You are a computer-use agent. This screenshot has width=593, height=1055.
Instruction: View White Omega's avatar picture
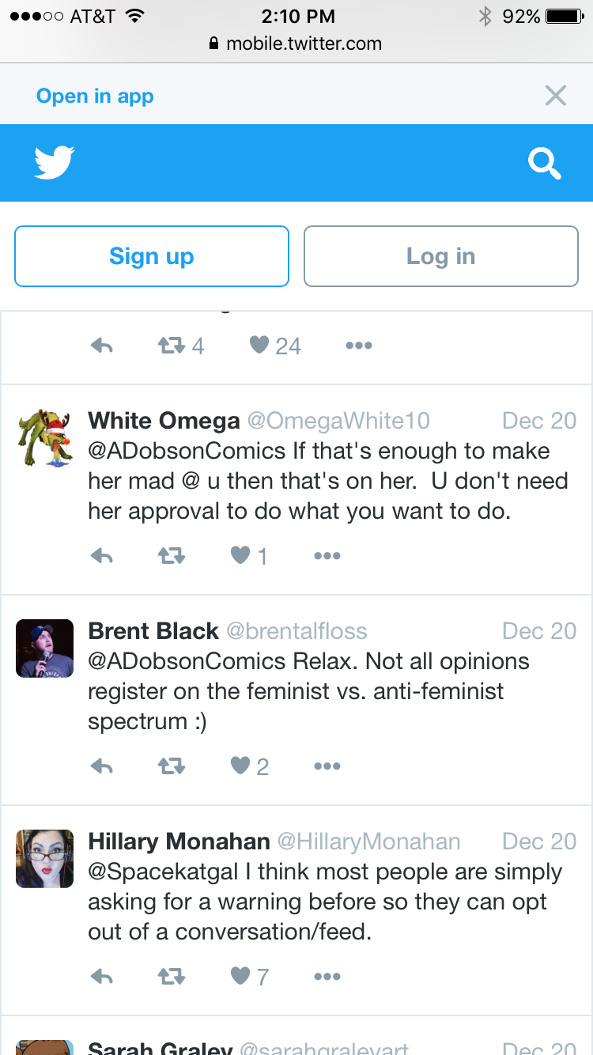coord(44,437)
